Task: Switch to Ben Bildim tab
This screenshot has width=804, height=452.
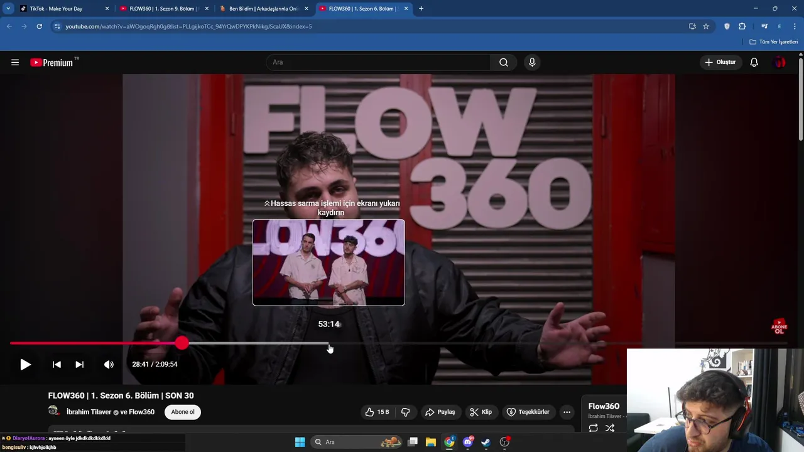Action: pyautogui.click(x=263, y=9)
